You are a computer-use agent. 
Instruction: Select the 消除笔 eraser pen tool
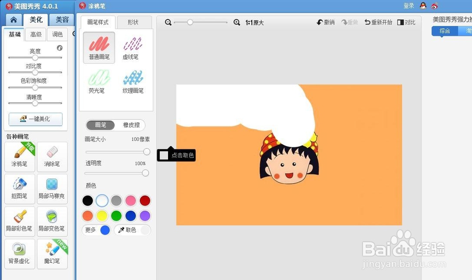pos(52,156)
